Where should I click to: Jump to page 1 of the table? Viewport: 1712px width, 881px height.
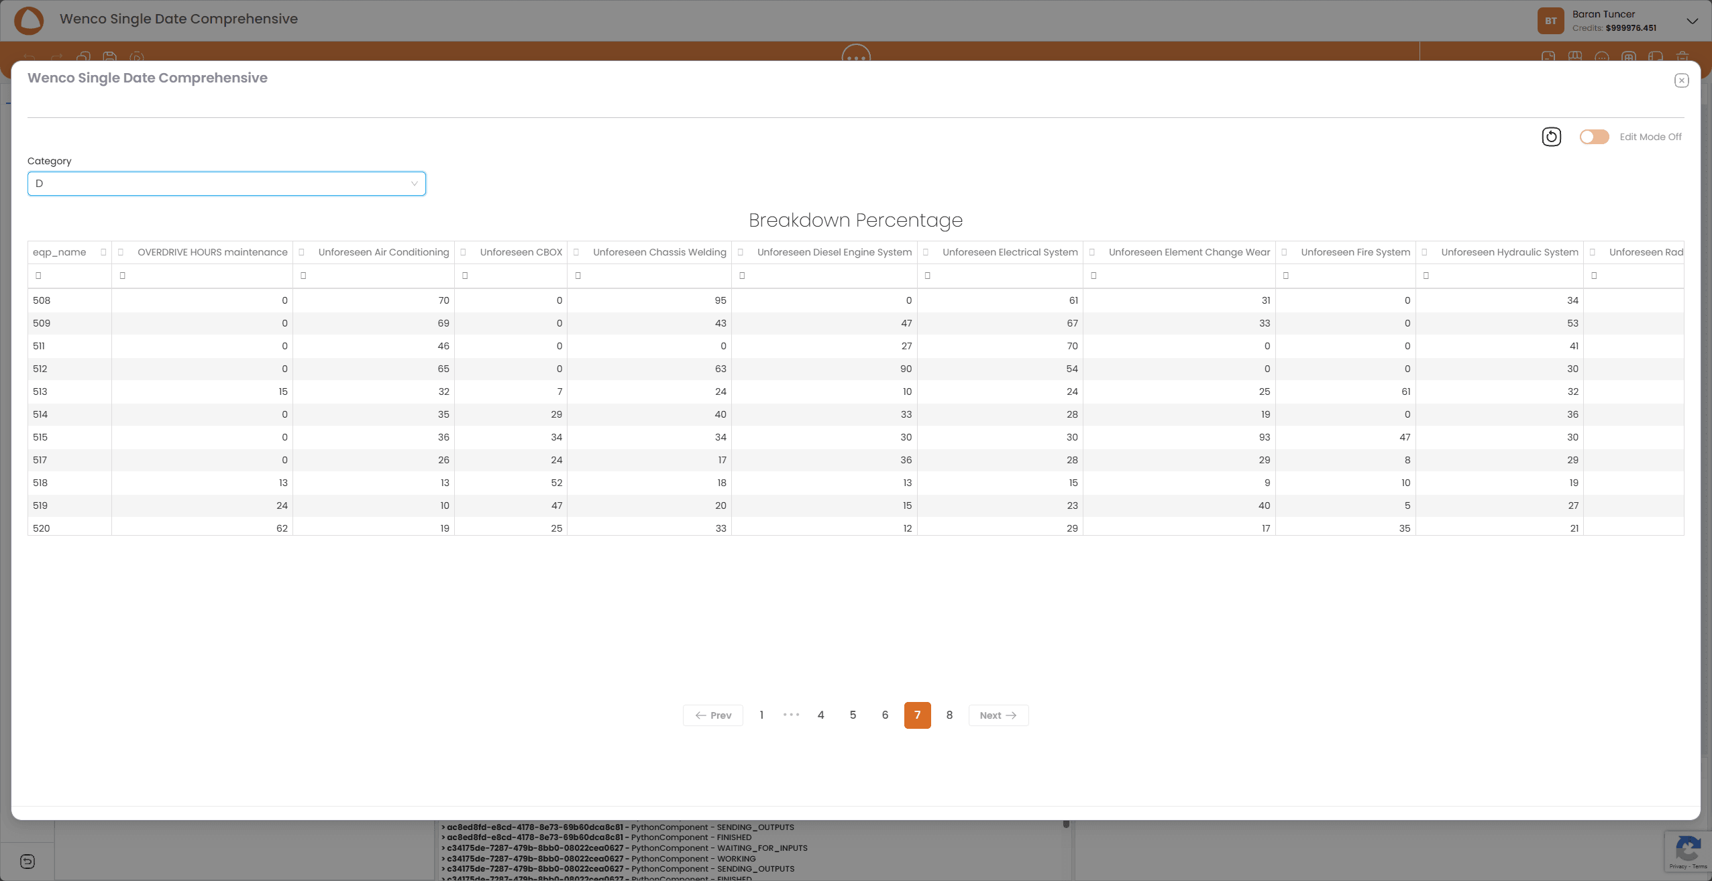[761, 715]
